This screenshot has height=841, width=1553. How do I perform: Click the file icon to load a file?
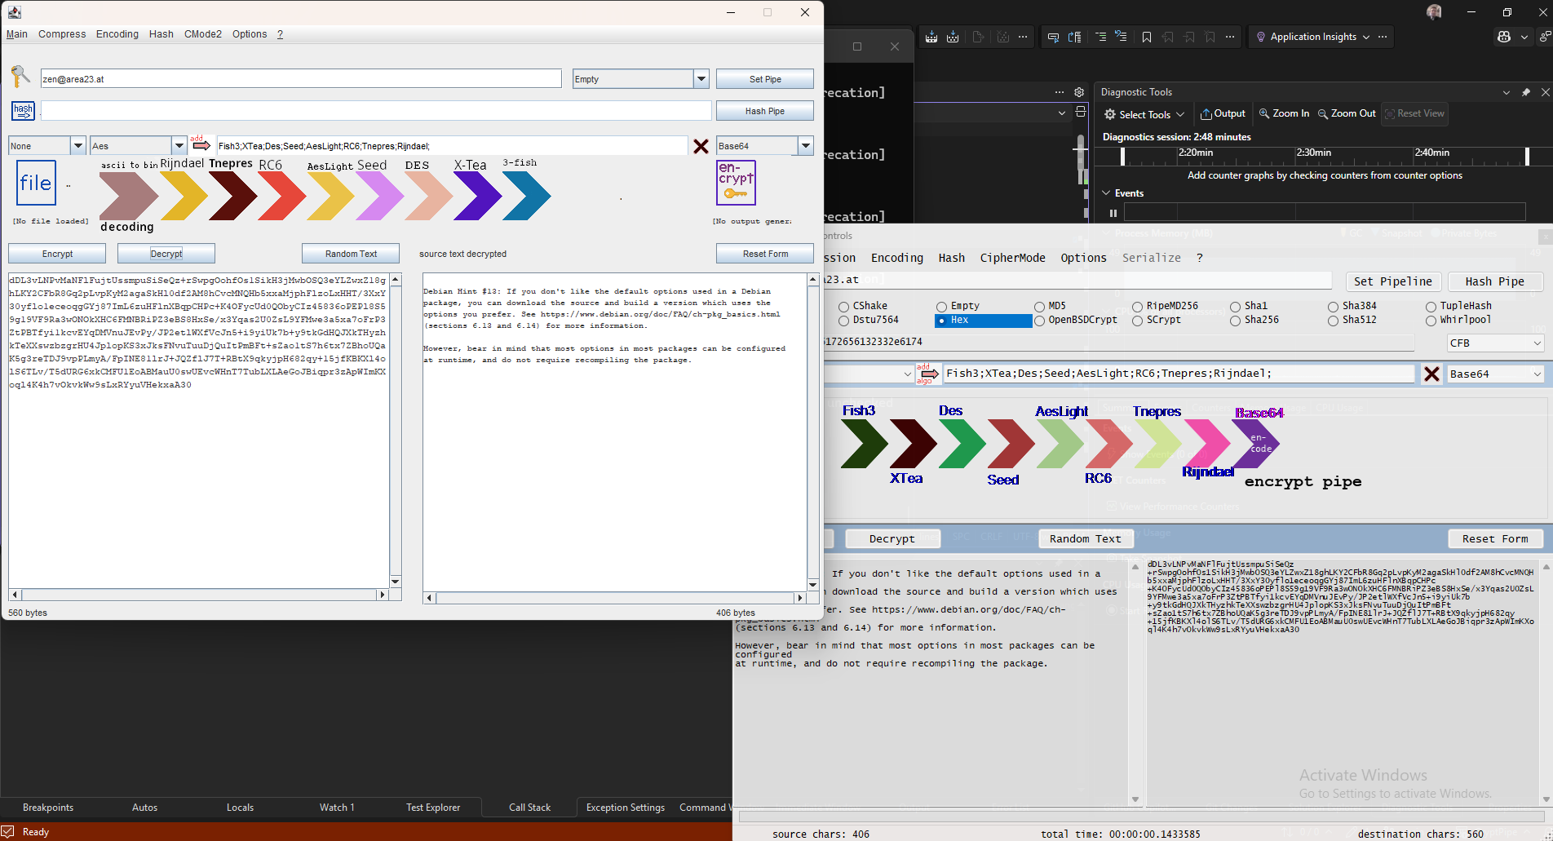click(36, 184)
